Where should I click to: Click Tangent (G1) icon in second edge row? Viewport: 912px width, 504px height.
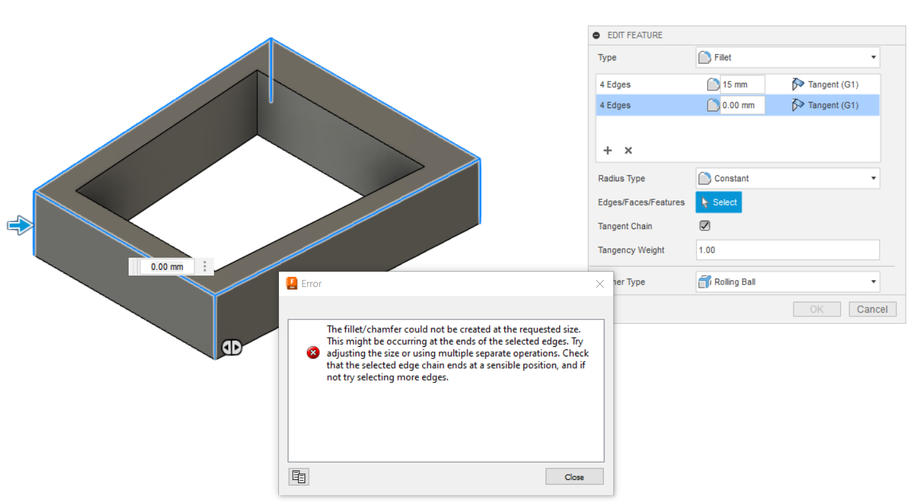click(797, 106)
